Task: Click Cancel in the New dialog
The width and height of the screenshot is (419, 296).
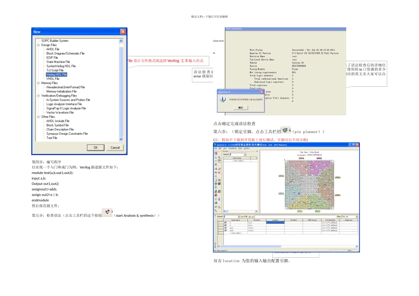Action: coord(115,148)
